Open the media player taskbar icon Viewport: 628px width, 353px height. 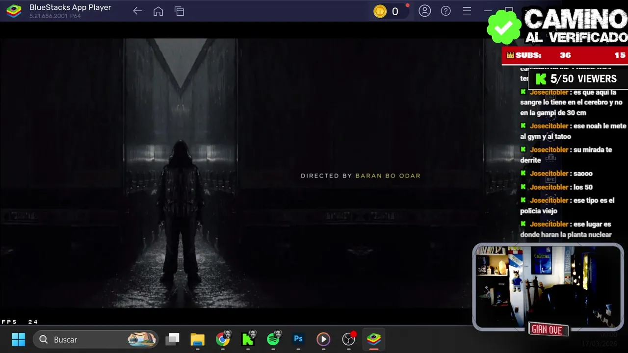point(323,339)
